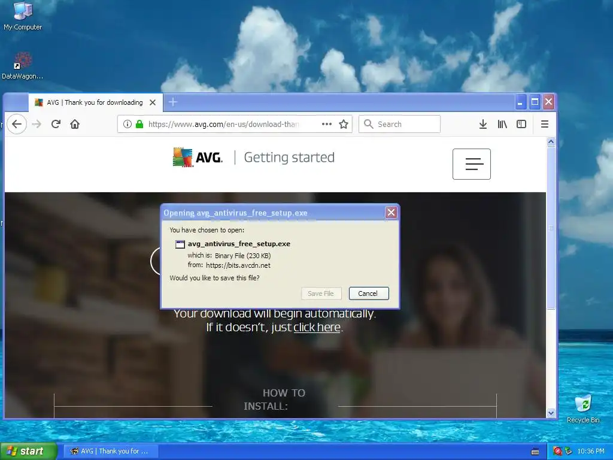The image size is (613, 460).
Task: Click the second system tray icon beside the clock
Action: [x=568, y=451]
